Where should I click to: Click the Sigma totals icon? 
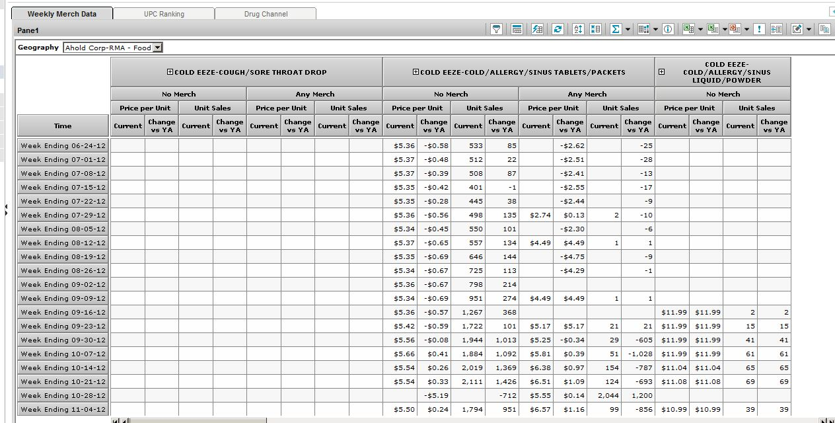pos(616,29)
